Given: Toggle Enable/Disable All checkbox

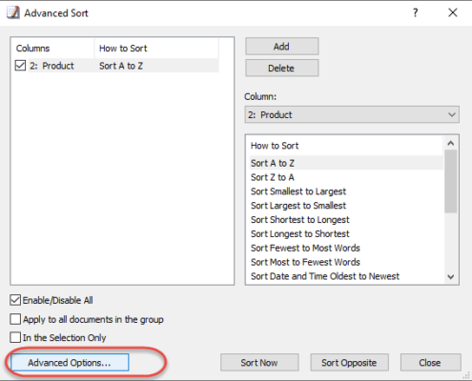Looking at the screenshot, I should click(15, 300).
